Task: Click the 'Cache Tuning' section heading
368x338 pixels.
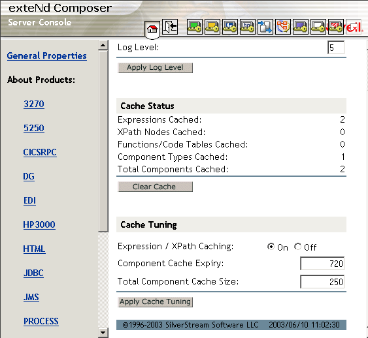Action: point(148,224)
